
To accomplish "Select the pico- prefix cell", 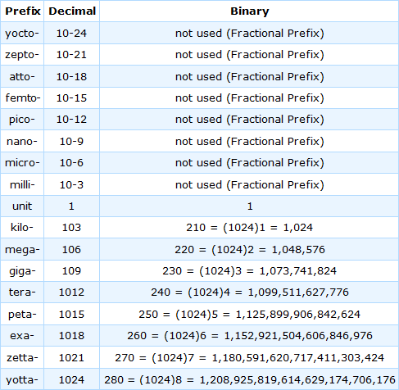I will (x=22, y=120).
